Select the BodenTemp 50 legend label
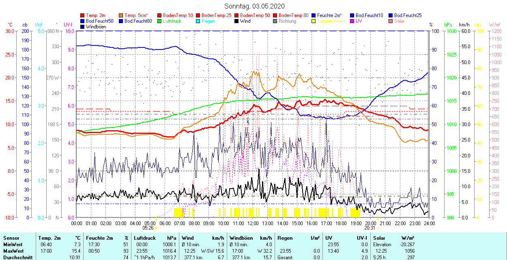The image size is (507, 260). click(255, 15)
